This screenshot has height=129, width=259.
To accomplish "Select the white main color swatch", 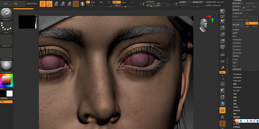I will point(10,93).
